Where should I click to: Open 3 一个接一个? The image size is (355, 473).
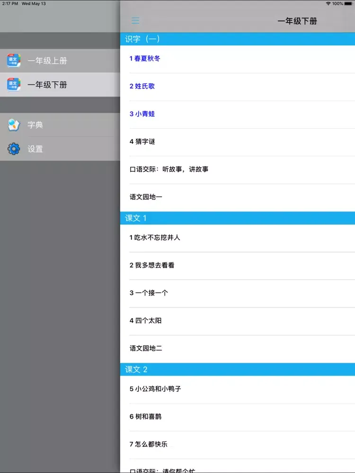(x=238, y=294)
